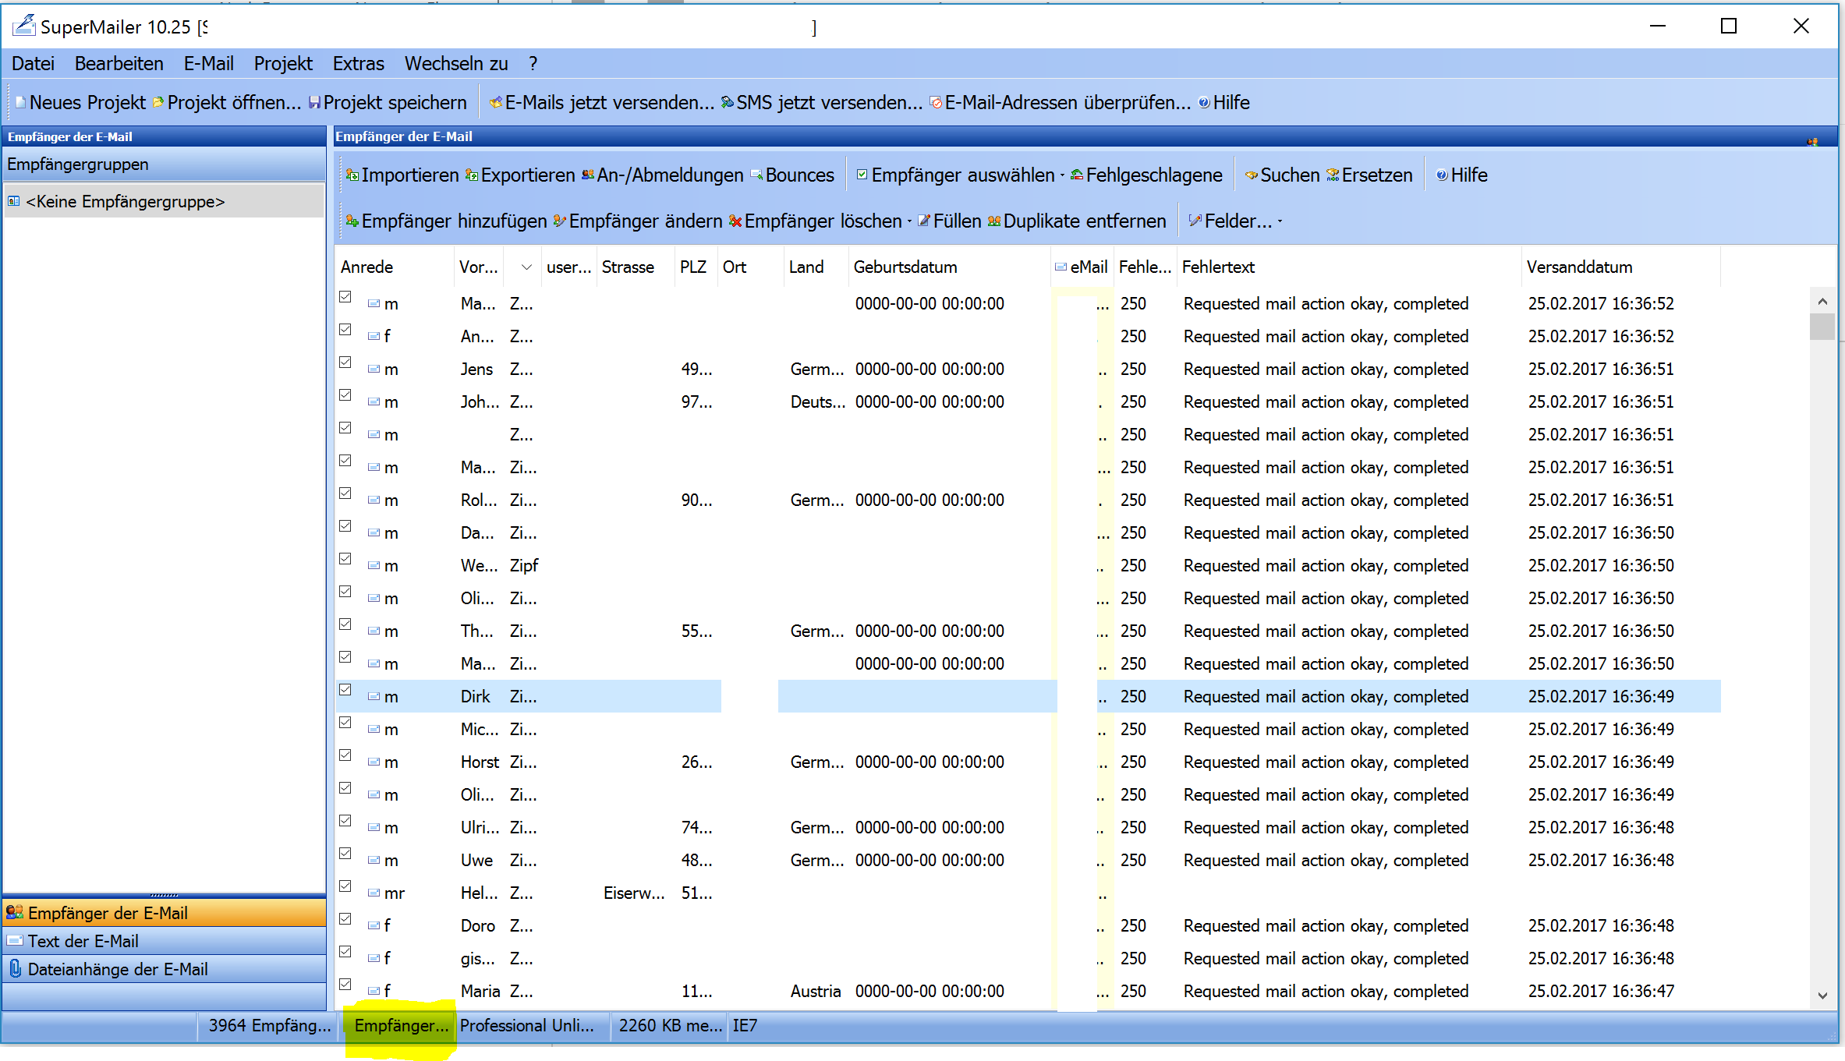This screenshot has width=1845, height=1061.
Task: Open the Empfänger löschen dropdown arrow
Action: (909, 222)
